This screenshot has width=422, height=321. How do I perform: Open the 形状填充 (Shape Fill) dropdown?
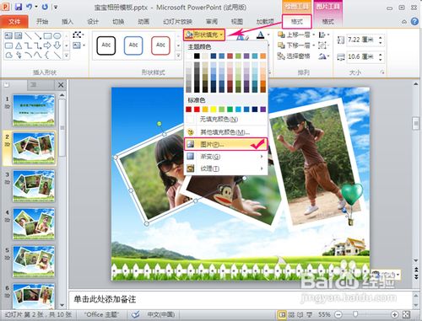click(x=204, y=35)
